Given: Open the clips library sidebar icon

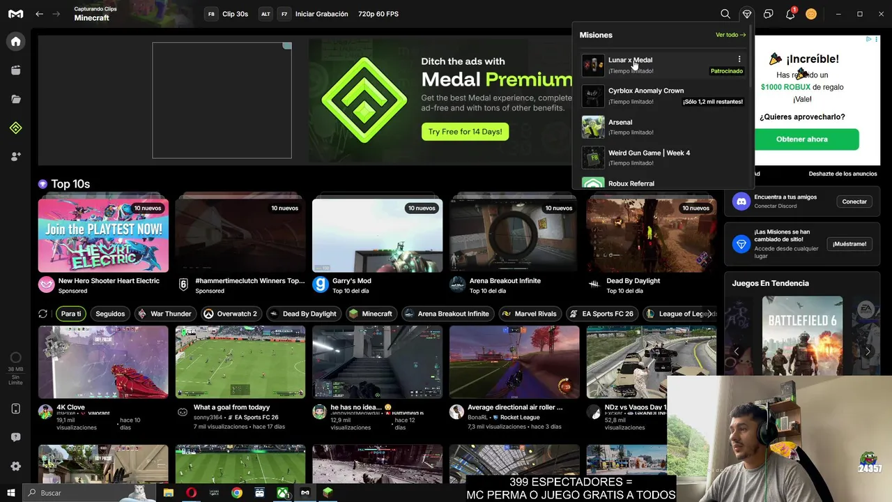Looking at the screenshot, I should (x=15, y=70).
